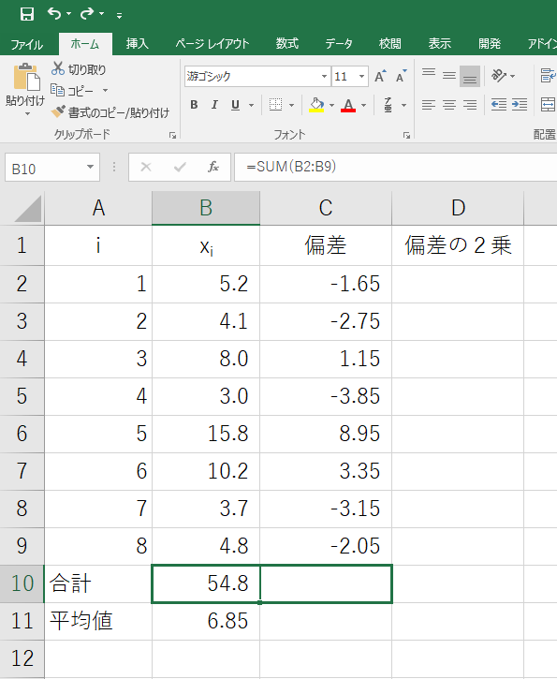
Task: Click the コピー copy button
Action: pyautogui.click(x=72, y=91)
